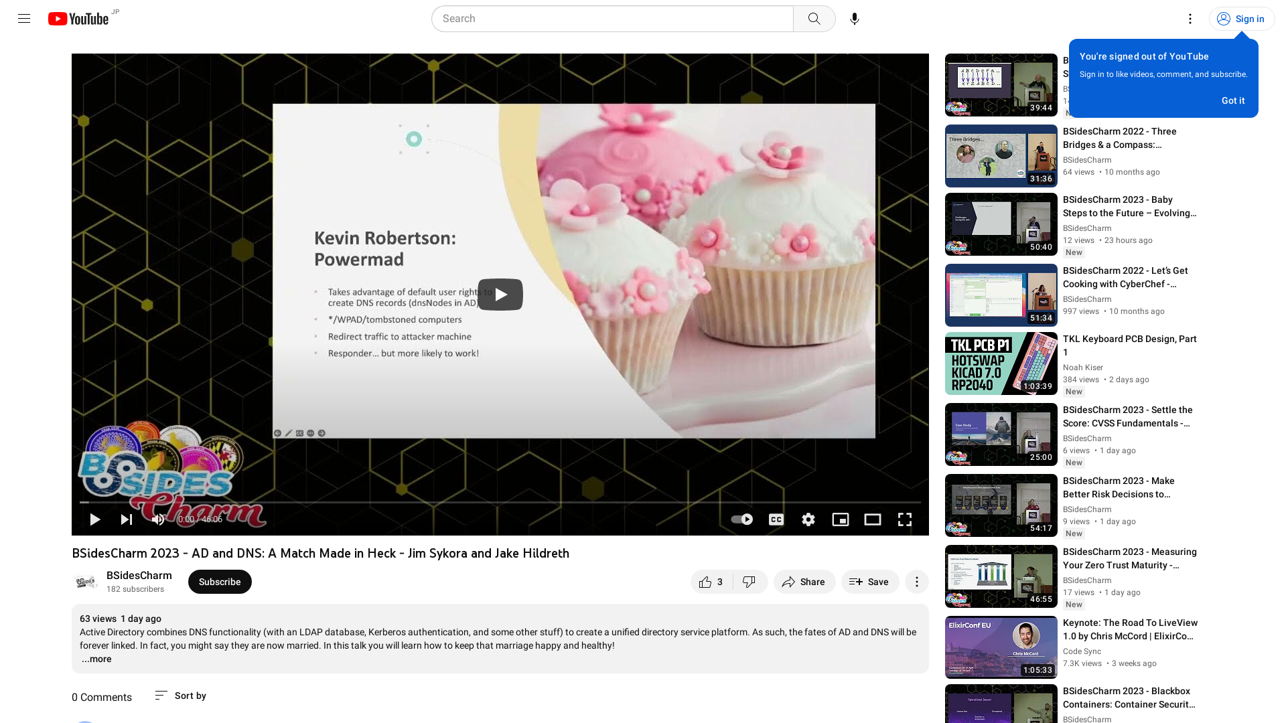Open Measuring Your Zero Trust Maturity title
Screen dimensions: 1286x723
click(x=1129, y=558)
